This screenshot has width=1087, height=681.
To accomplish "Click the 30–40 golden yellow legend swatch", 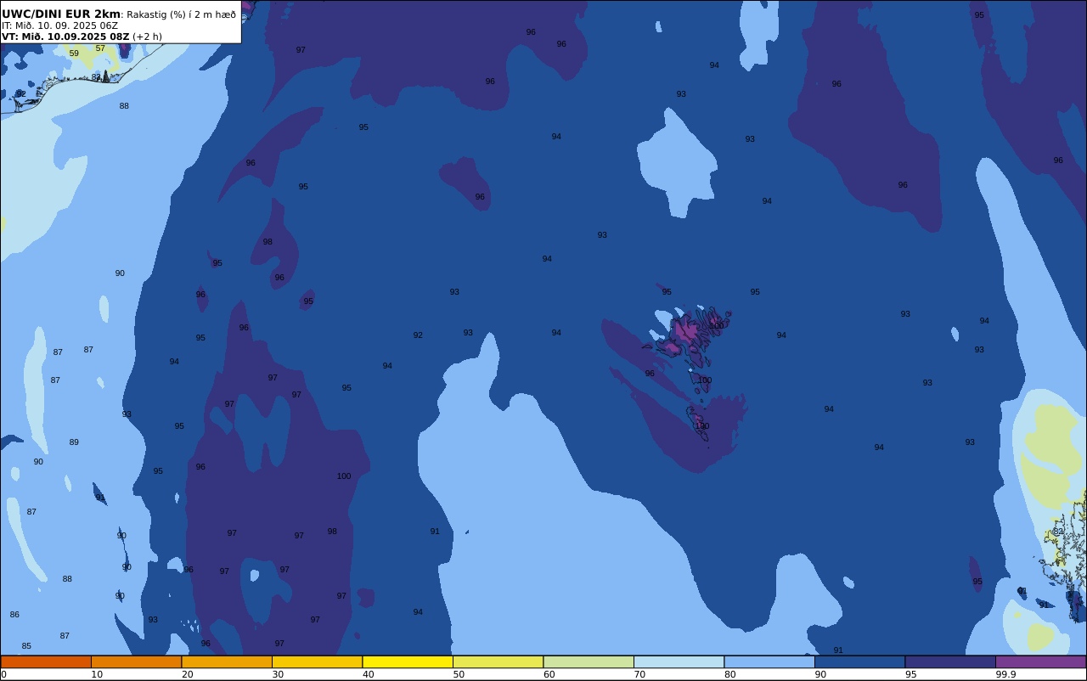I will [317, 661].
